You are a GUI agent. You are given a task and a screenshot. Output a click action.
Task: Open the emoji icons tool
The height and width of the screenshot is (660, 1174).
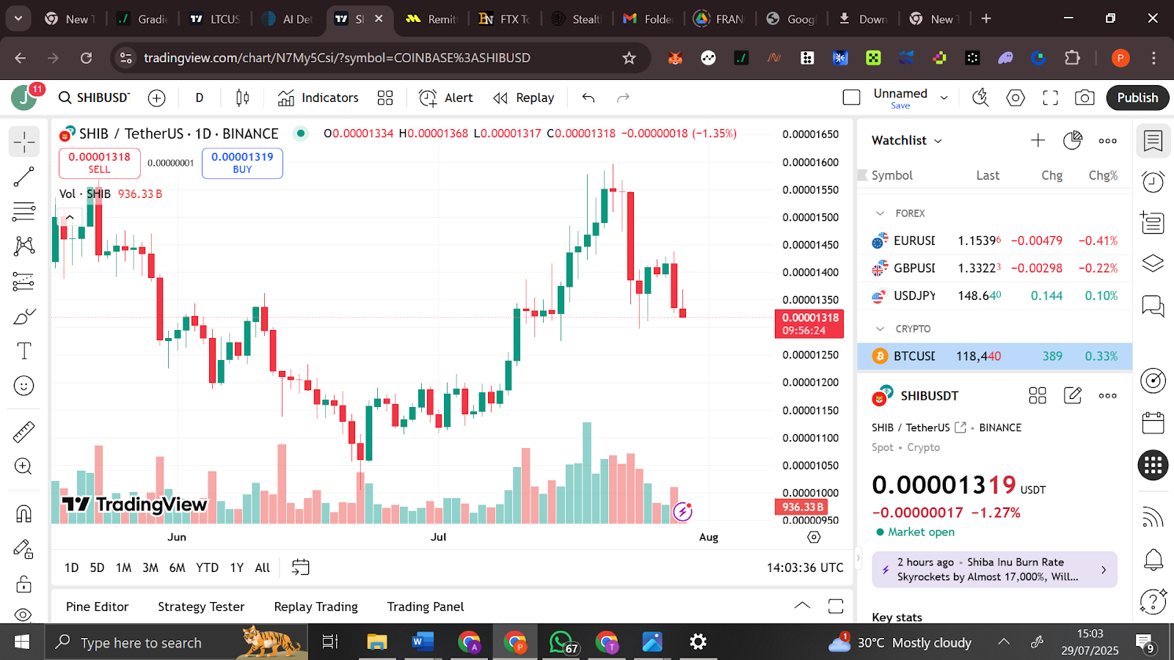click(x=24, y=386)
